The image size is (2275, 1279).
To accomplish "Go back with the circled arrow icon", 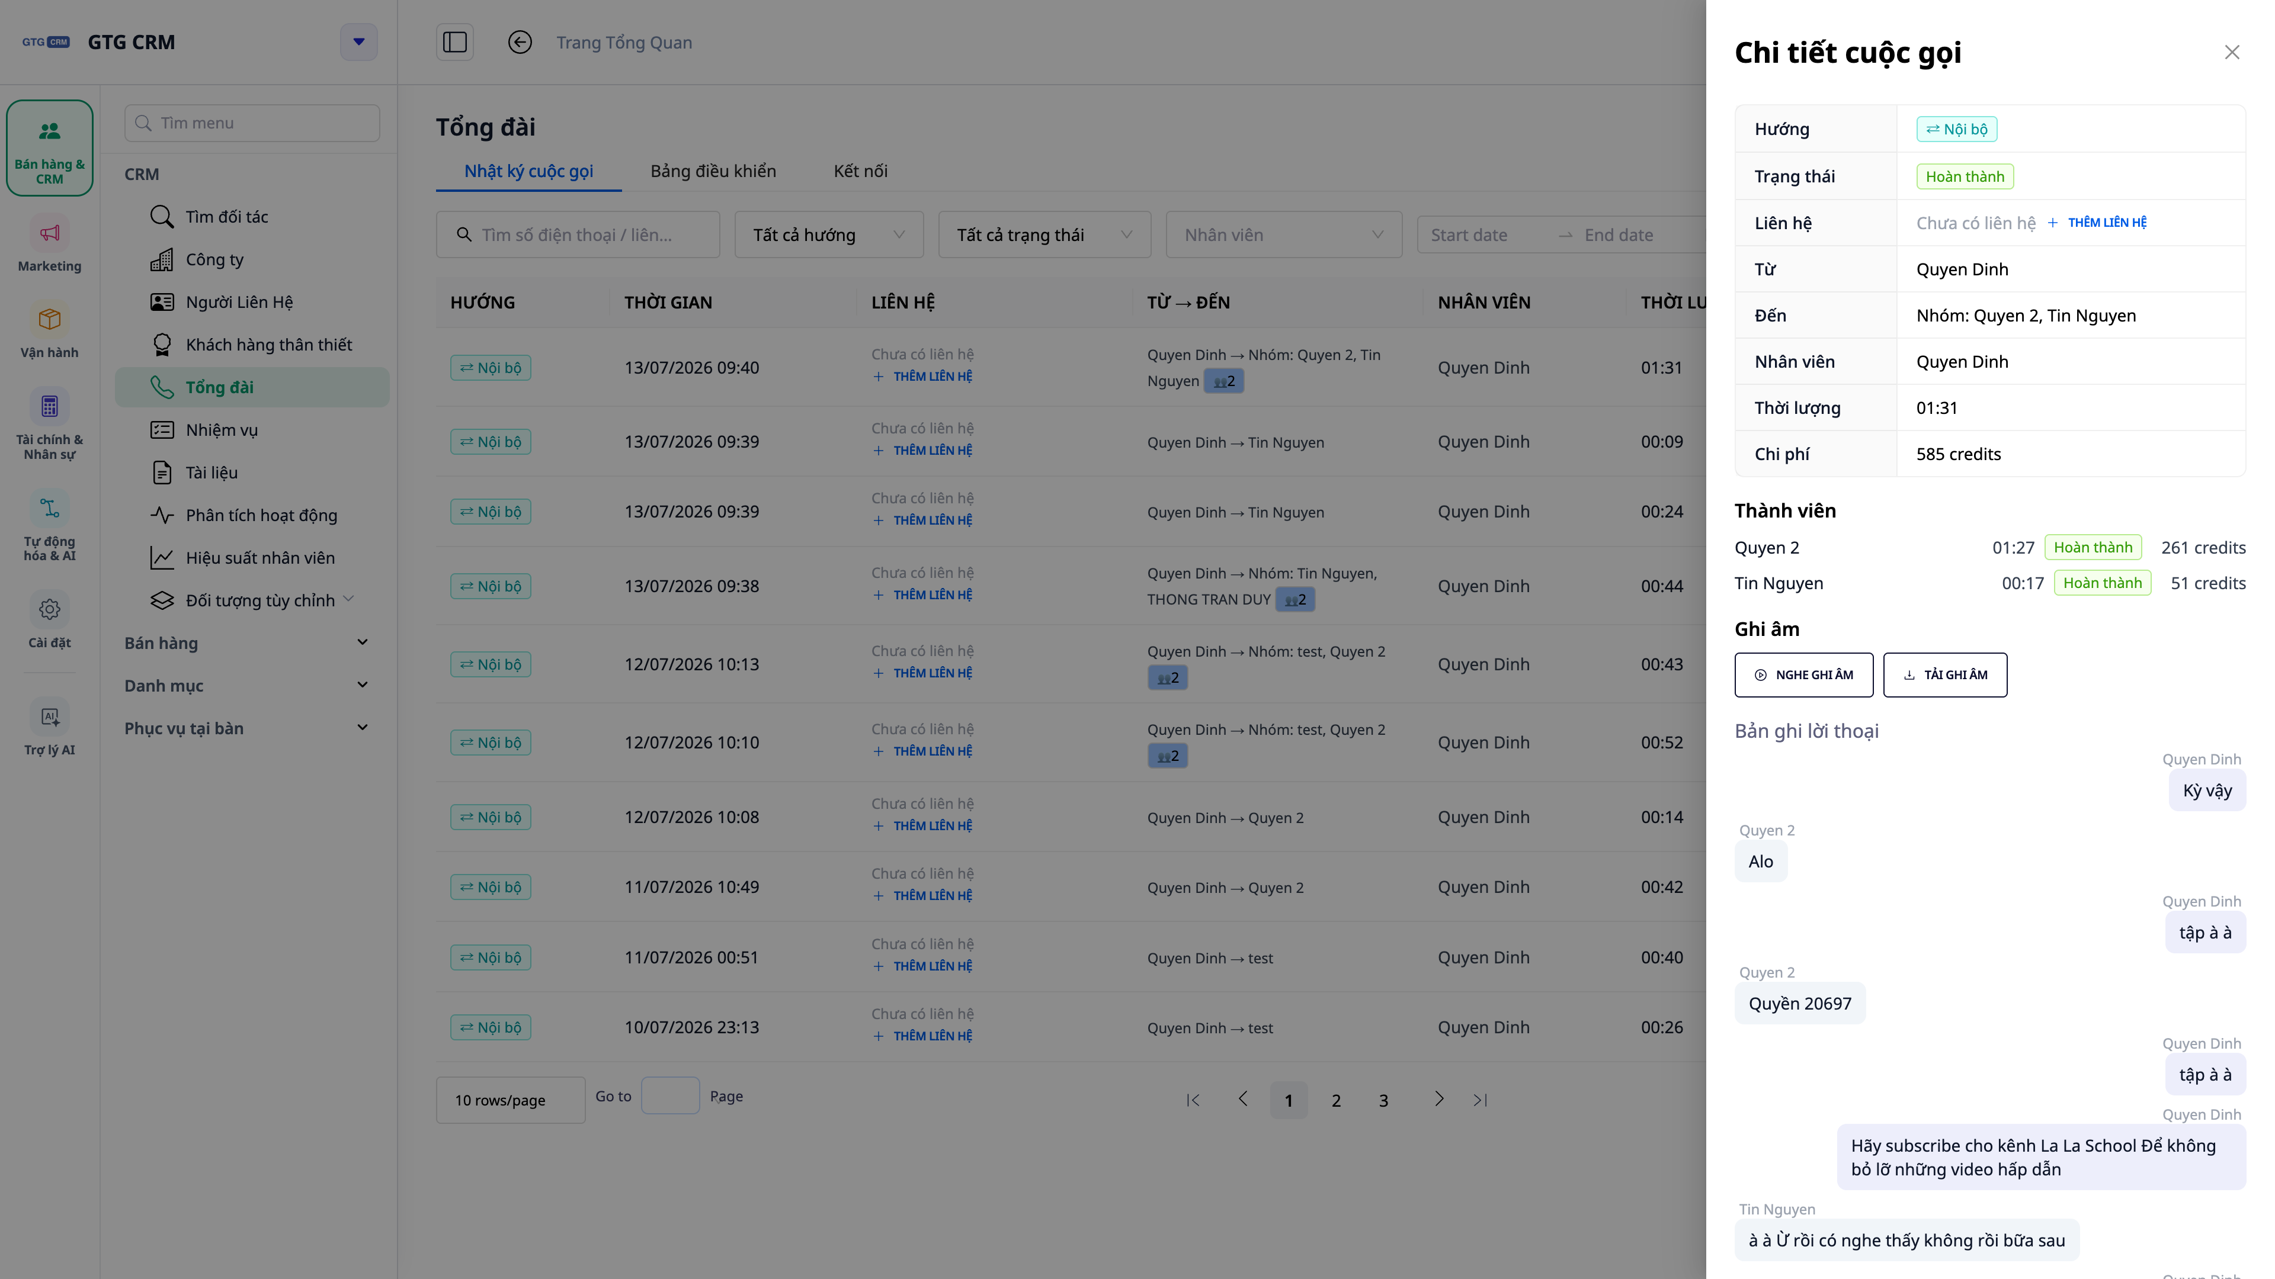I will (520, 43).
